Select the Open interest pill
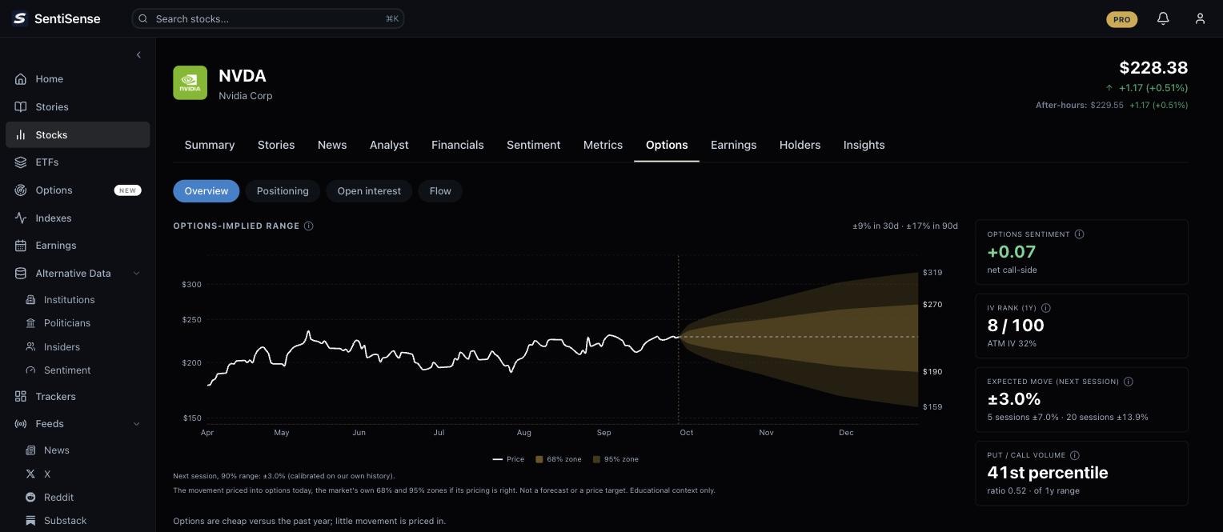The image size is (1223, 532). [x=369, y=191]
